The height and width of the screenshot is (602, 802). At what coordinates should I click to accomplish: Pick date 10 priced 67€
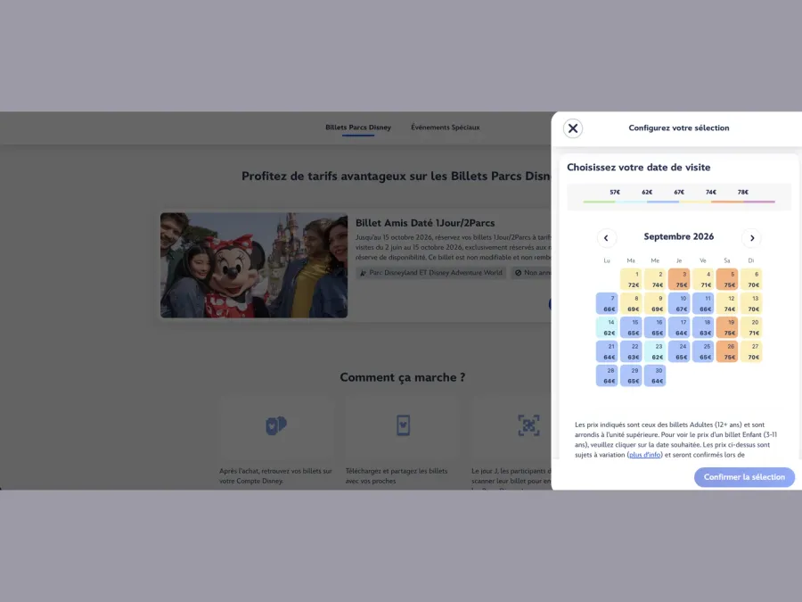coord(679,303)
